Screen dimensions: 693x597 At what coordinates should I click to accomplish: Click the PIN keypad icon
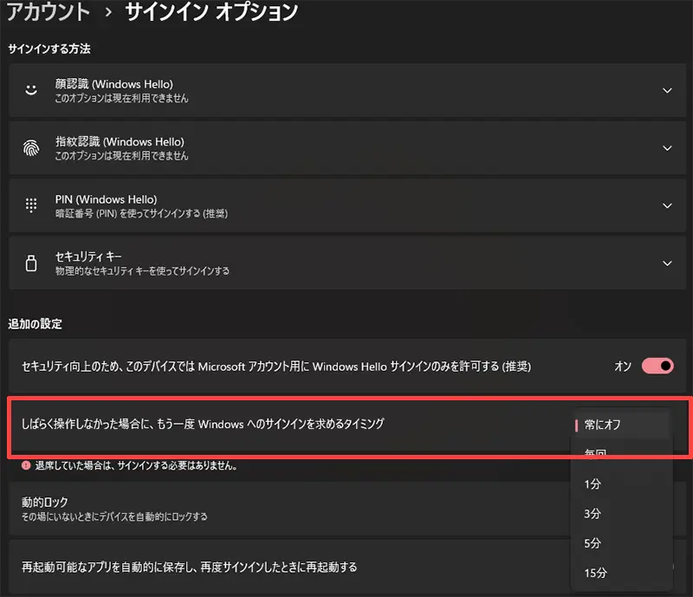click(x=31, y=205)
